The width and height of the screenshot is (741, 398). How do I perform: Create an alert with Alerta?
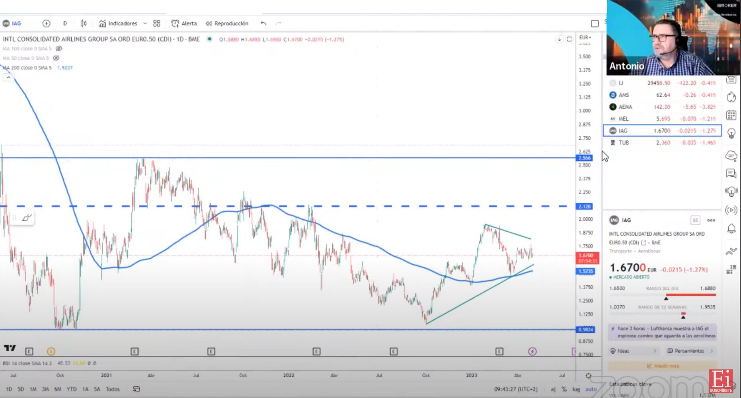(x=184, y=23)
